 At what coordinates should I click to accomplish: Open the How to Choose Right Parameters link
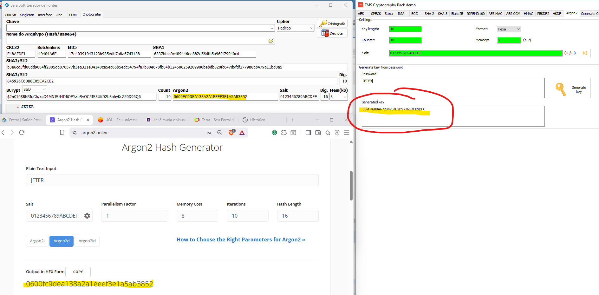click(241, 239)
